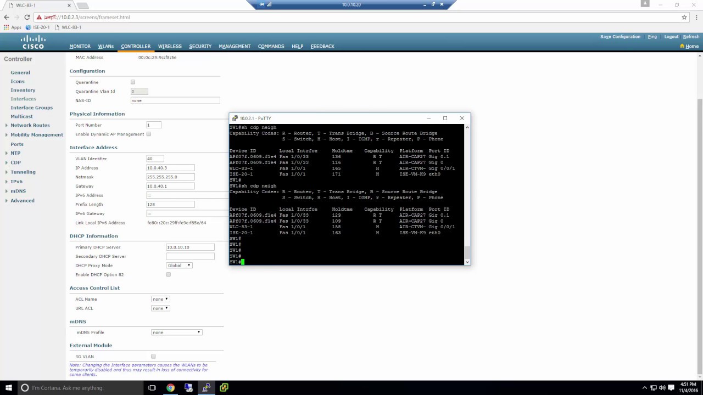703x395 pixels.
Task: Open the Apps grid in the bookmarks bar
Action: tap(12, 27)
